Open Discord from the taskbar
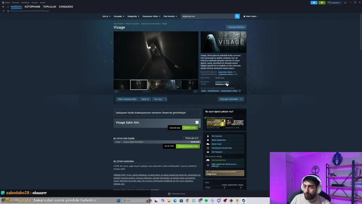 219,201
